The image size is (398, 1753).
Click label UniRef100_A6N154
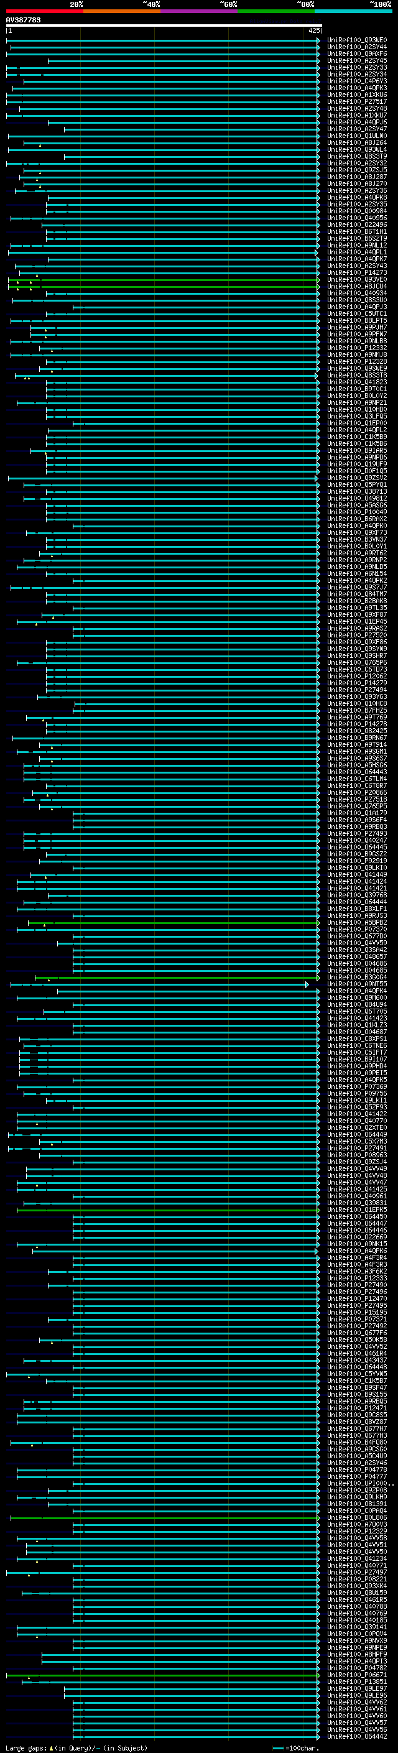point(356,574)
